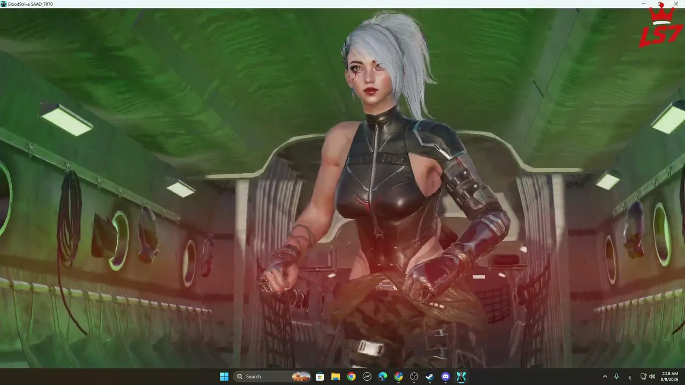Close the BloodStrike window
This screenshot has height=385, width=685.
676,4
